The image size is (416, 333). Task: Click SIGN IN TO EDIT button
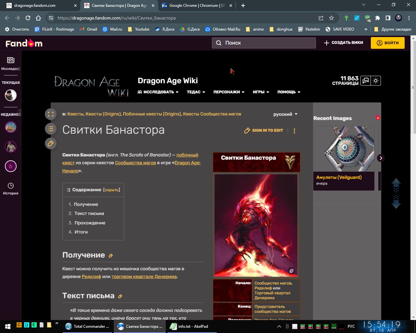tap(264, 130)
